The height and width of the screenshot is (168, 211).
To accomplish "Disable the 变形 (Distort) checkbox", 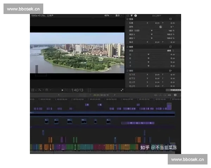I will click(128, 71).
